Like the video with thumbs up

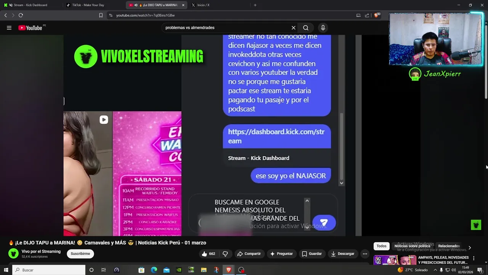208,254
